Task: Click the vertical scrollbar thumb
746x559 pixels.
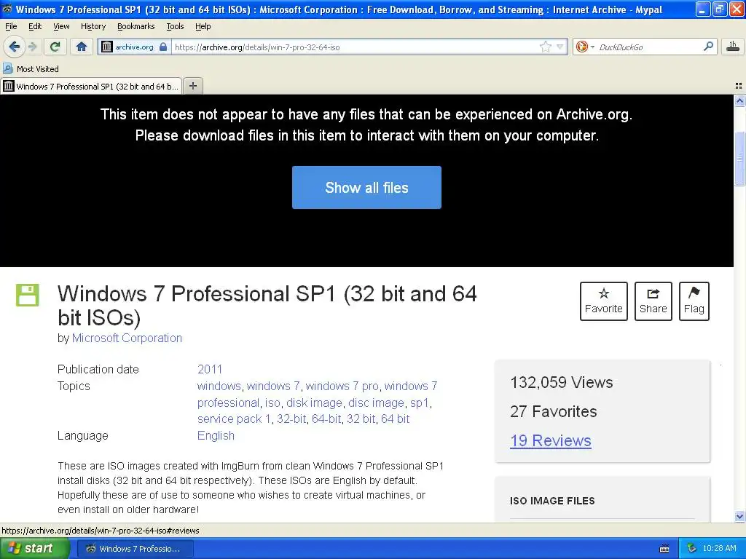Action: pyautogui.click(x=739, y=158)
